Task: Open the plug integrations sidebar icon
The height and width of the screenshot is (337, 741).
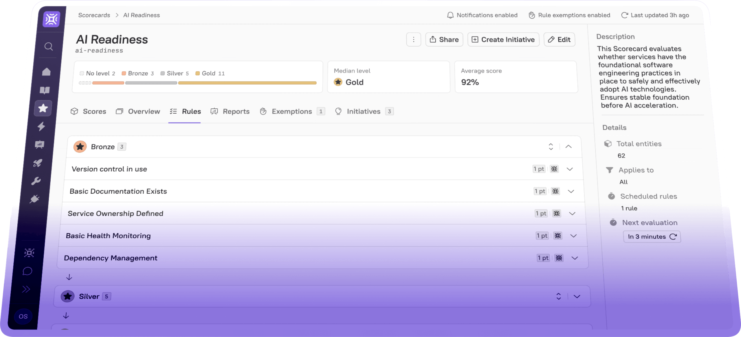Action: pyautogui.click(x=34, y=199)
